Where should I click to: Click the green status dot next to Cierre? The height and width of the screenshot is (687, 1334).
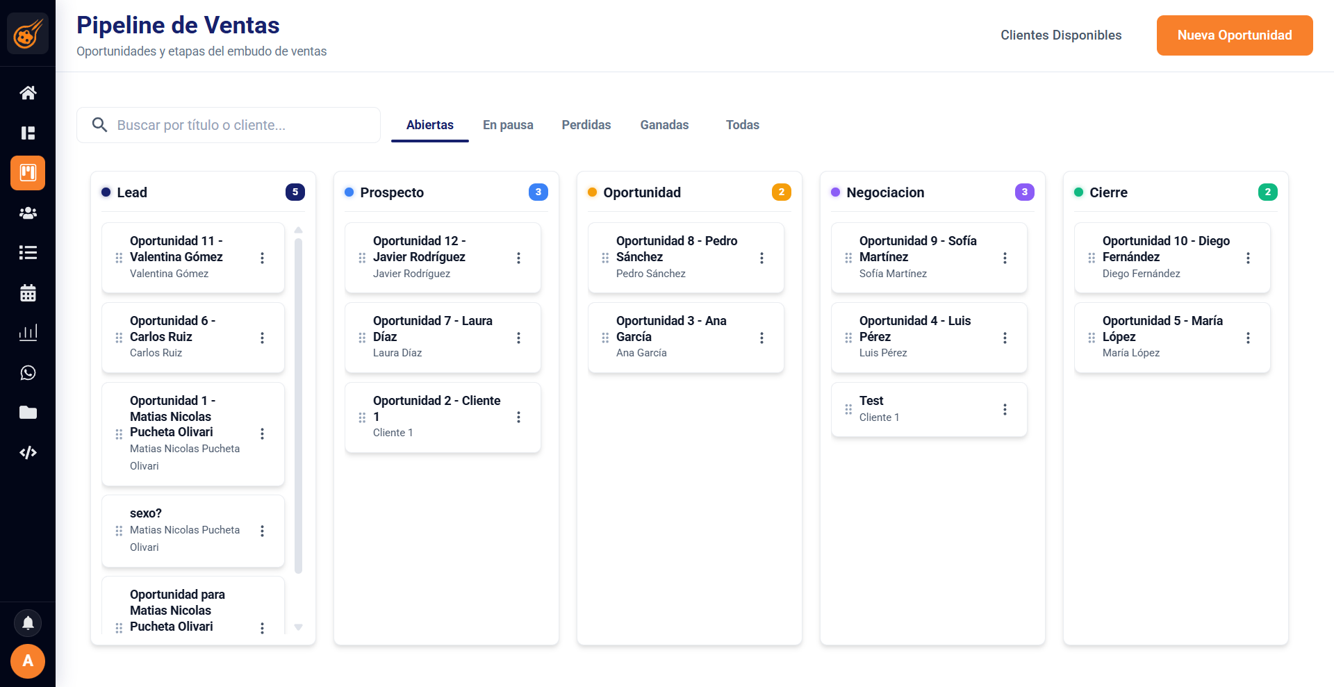pos(1078,192)
